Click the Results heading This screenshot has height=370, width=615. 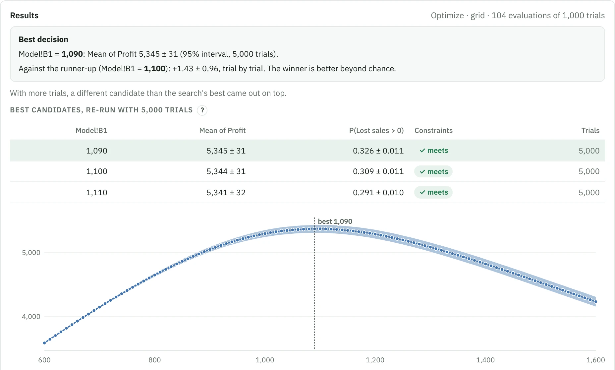coord(24,16)
